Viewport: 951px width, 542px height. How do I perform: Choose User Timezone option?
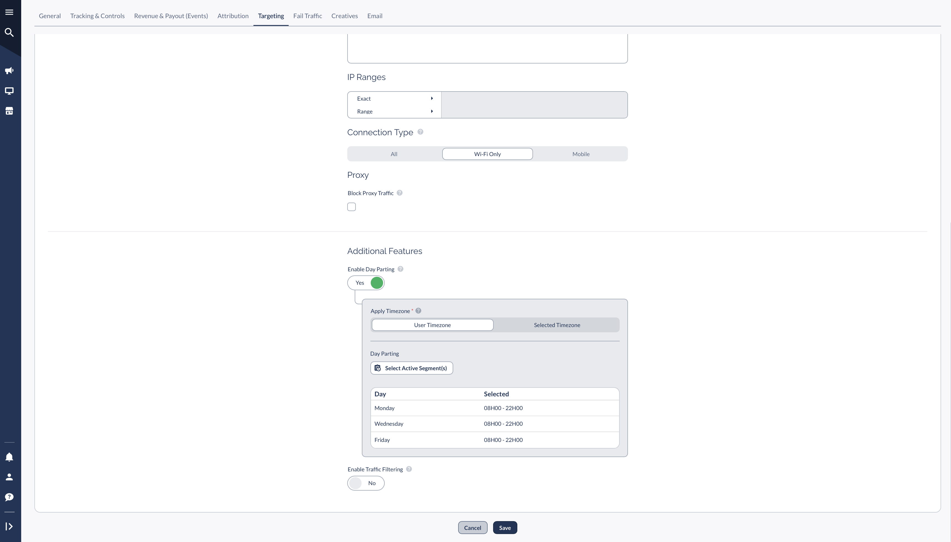click(432, 325)
